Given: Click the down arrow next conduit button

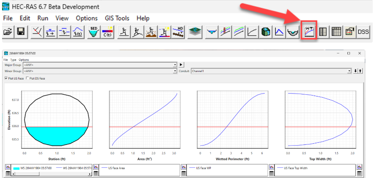Looking at the screenshot, I should coord(355,71).
